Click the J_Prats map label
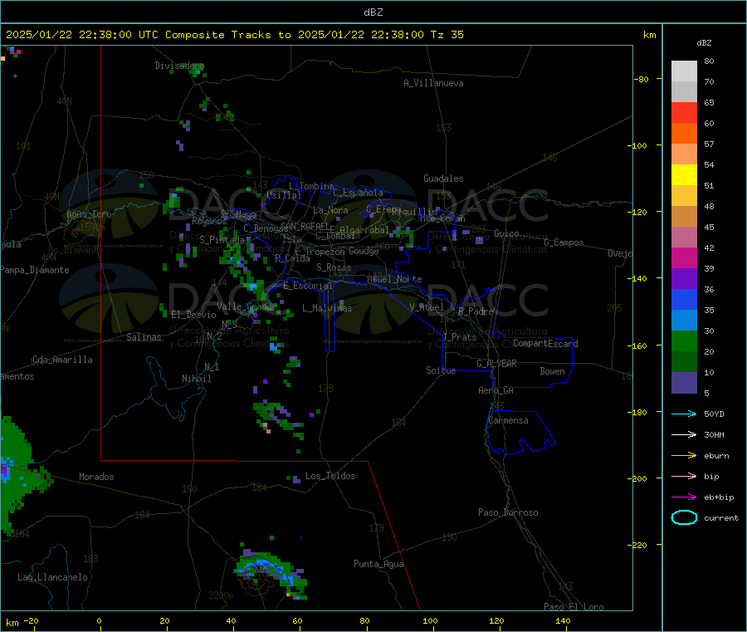This screenshot has width=747, height=632. click(460, 337)
